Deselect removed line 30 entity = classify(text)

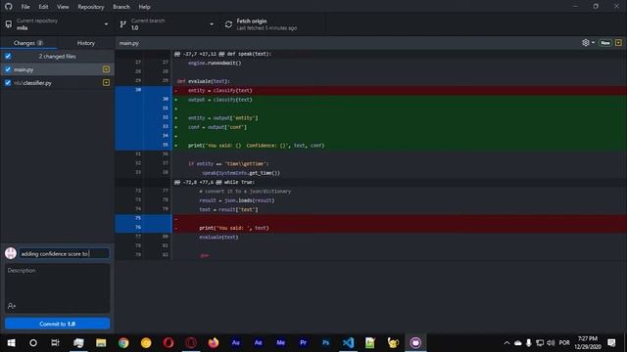click(144, 90)
